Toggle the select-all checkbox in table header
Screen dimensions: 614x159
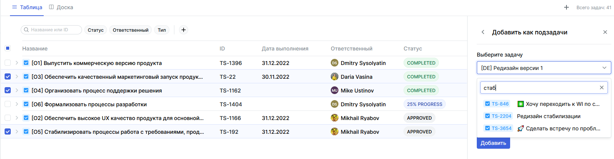tap(8, 48)
